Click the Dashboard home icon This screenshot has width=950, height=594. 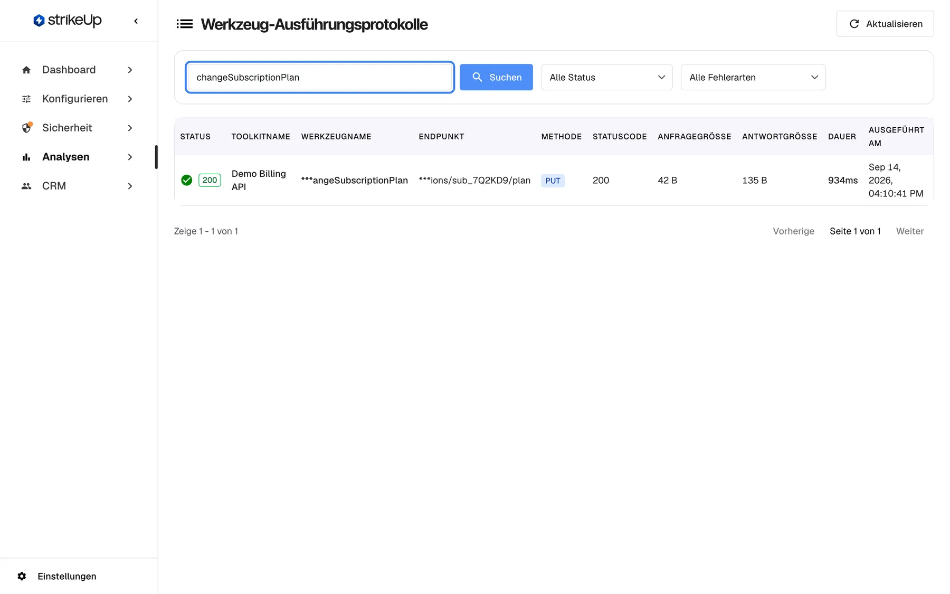click(x=26, y=70)
